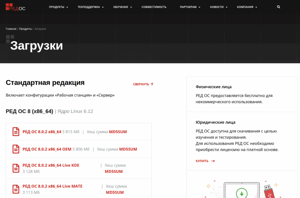Open the СОВМЕСТИМОСТЬ menu item
The height and width of the screenshot is (198, 300).
point(154,6)
